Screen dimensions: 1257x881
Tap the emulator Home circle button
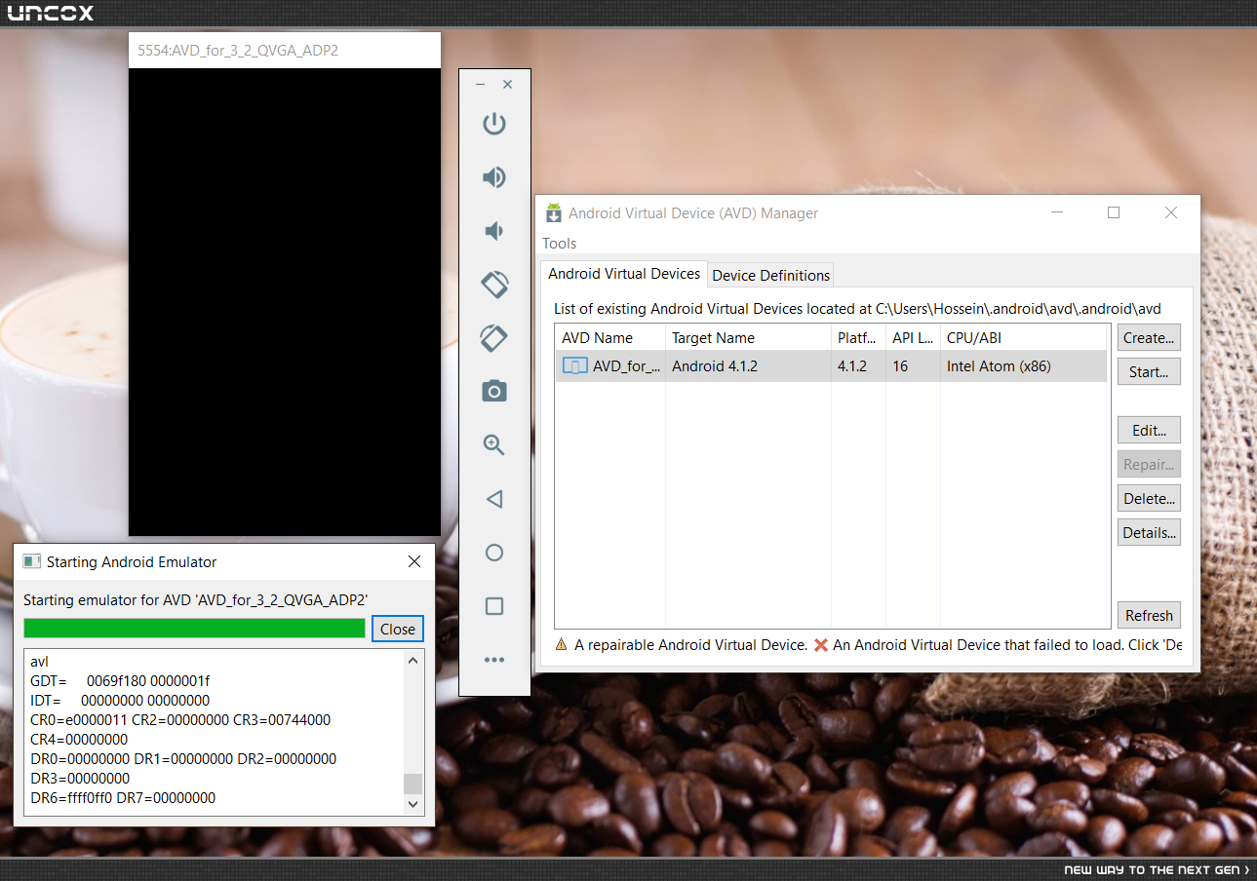tap(494, 553)
